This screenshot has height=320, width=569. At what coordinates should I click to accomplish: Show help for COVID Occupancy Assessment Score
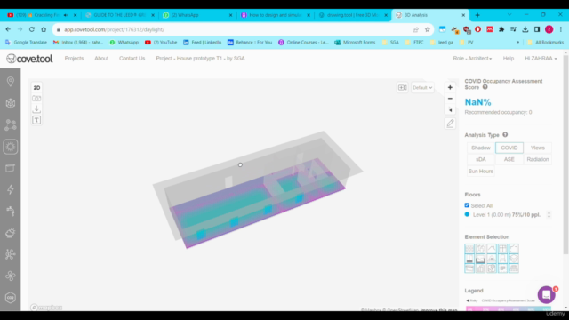pos(485,87)
